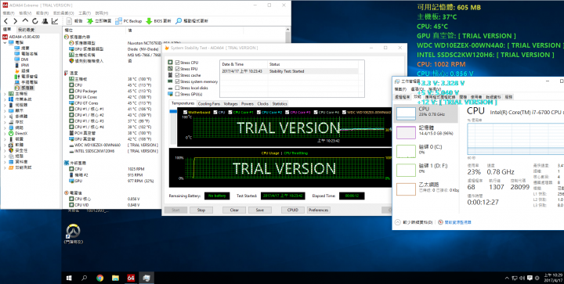Go forward with AIDA64 toolbar right arrow

15,21
